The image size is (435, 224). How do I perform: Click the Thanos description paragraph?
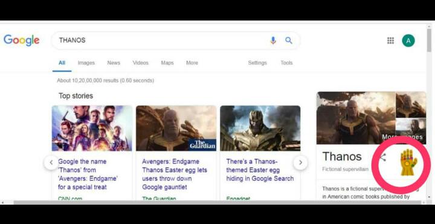(x=370, y=193)
